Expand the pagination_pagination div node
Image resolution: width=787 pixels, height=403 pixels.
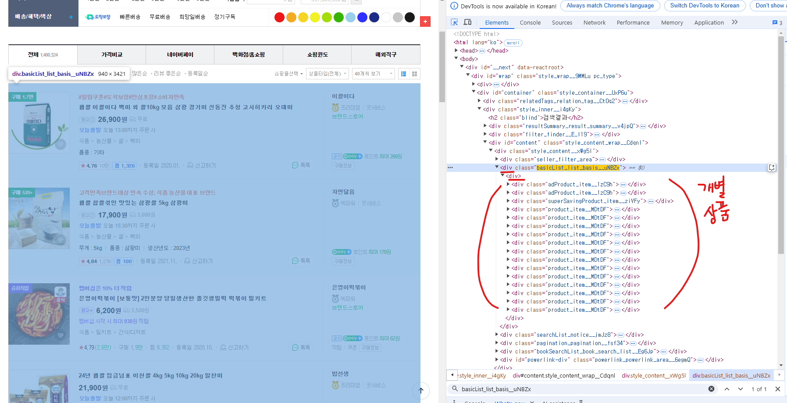[x=497, y=343]
